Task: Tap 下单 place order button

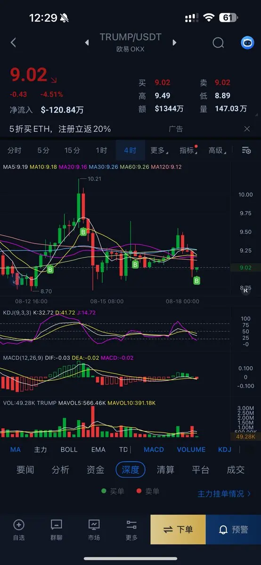Action: [x=178, y=530]
